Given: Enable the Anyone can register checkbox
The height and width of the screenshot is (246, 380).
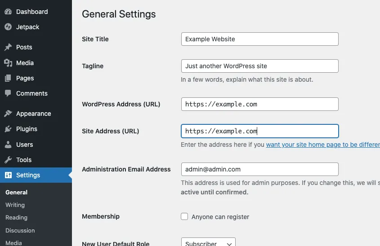Looking at the screenshot, I should (184, 216).
